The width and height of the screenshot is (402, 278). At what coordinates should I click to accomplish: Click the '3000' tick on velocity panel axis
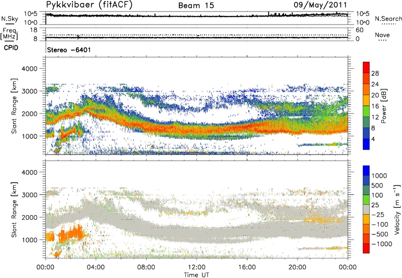(30, 195)
